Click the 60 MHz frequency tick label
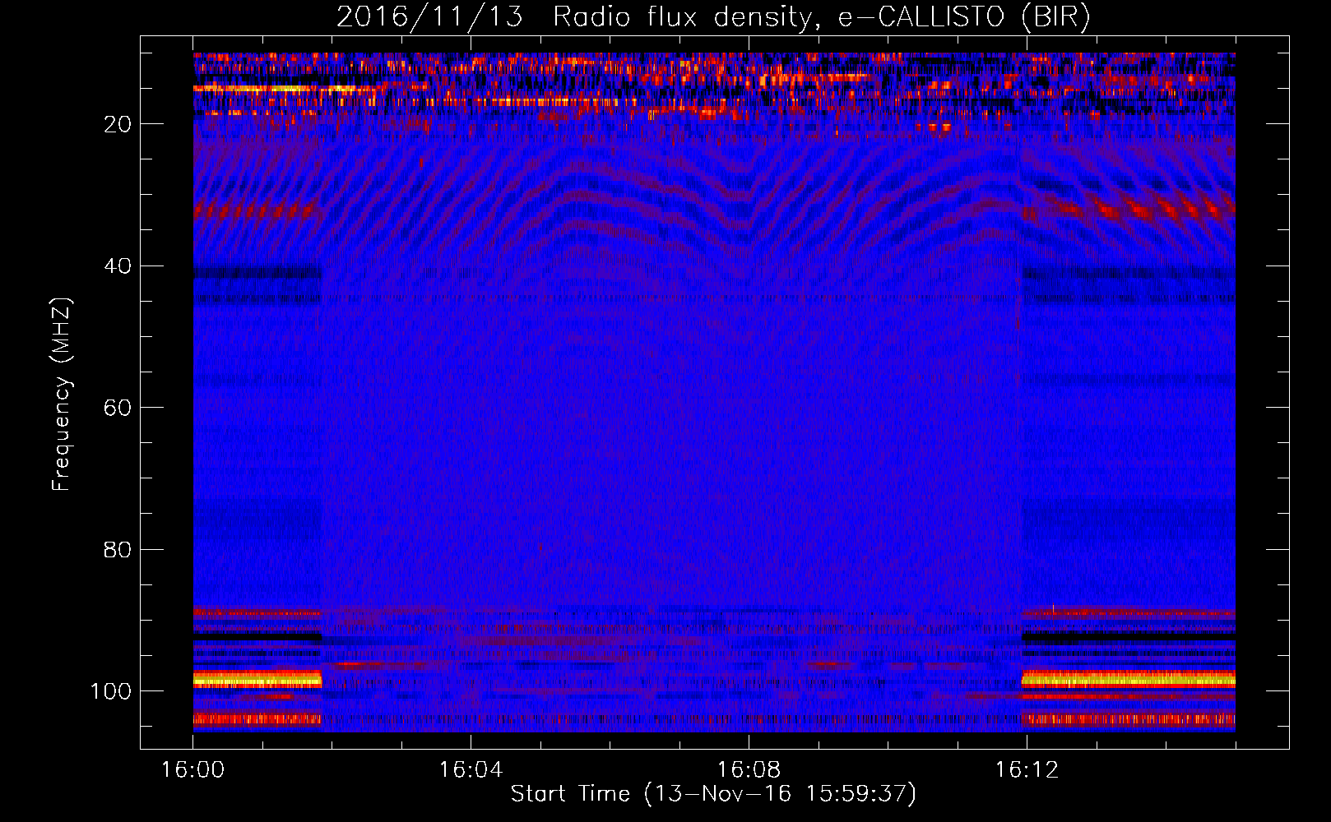1331x822 pixels. 118,408
